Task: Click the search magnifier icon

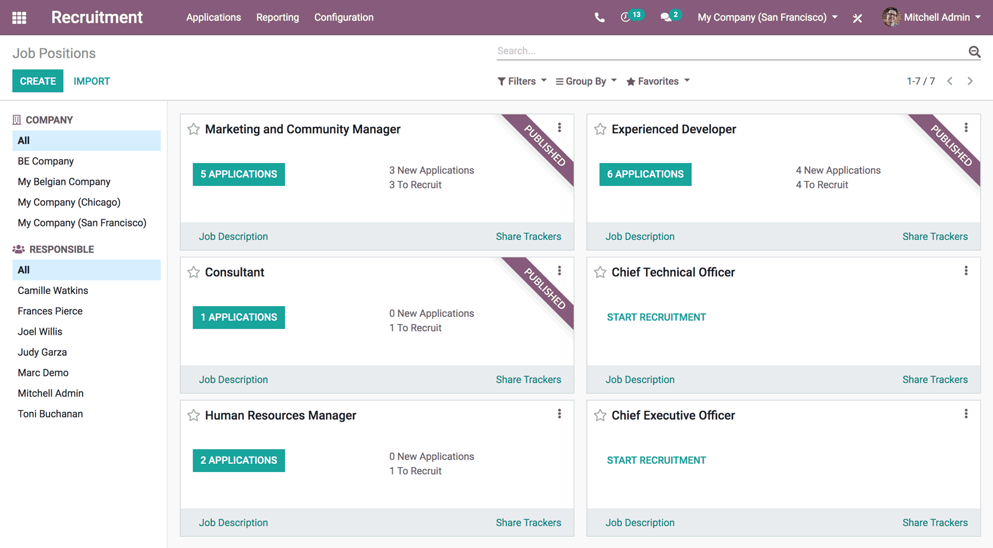Action: pyautogui.click(x=974, y=51)
